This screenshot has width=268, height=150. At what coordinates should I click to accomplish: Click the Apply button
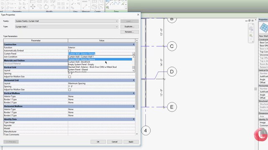131,142
